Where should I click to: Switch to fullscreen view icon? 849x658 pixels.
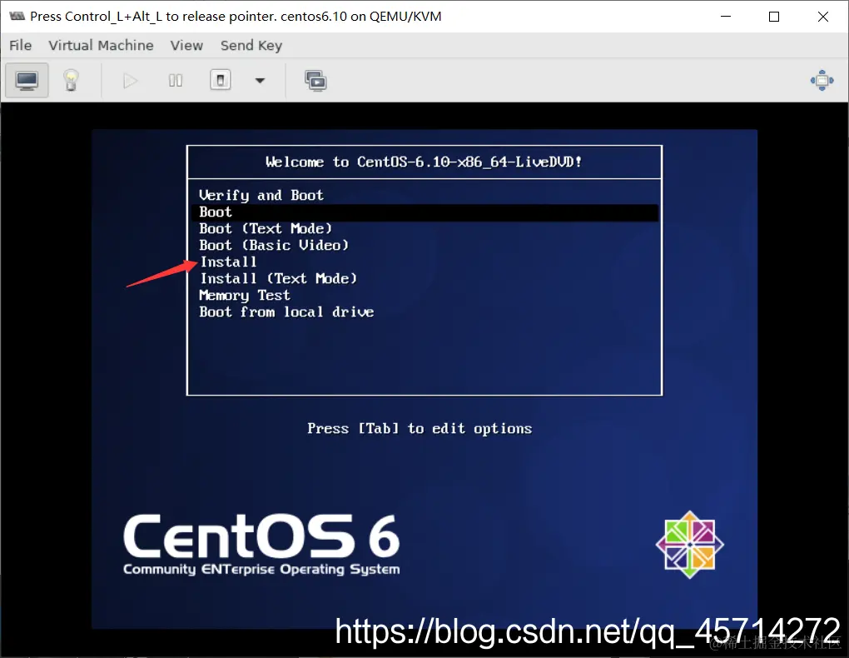point(822,80)
